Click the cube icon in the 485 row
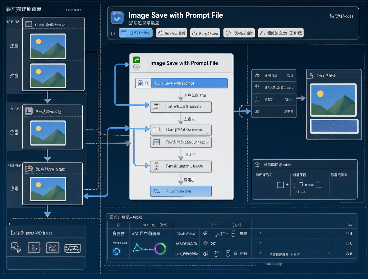 coord(205,234)
